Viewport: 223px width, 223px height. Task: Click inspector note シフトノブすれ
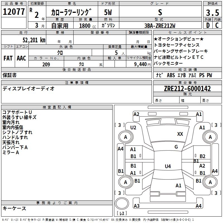click(17, 132)
